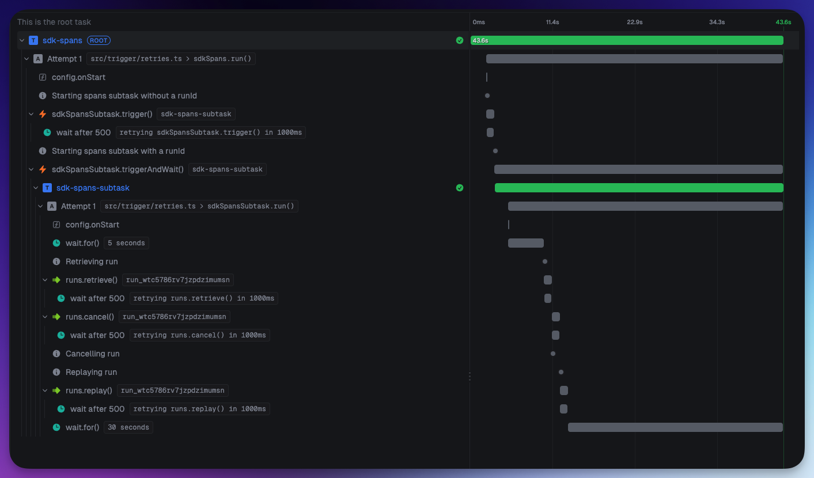Screen dimensions: 814x478
Task: Click the 5 seconds tag
Action: [126, 243]
